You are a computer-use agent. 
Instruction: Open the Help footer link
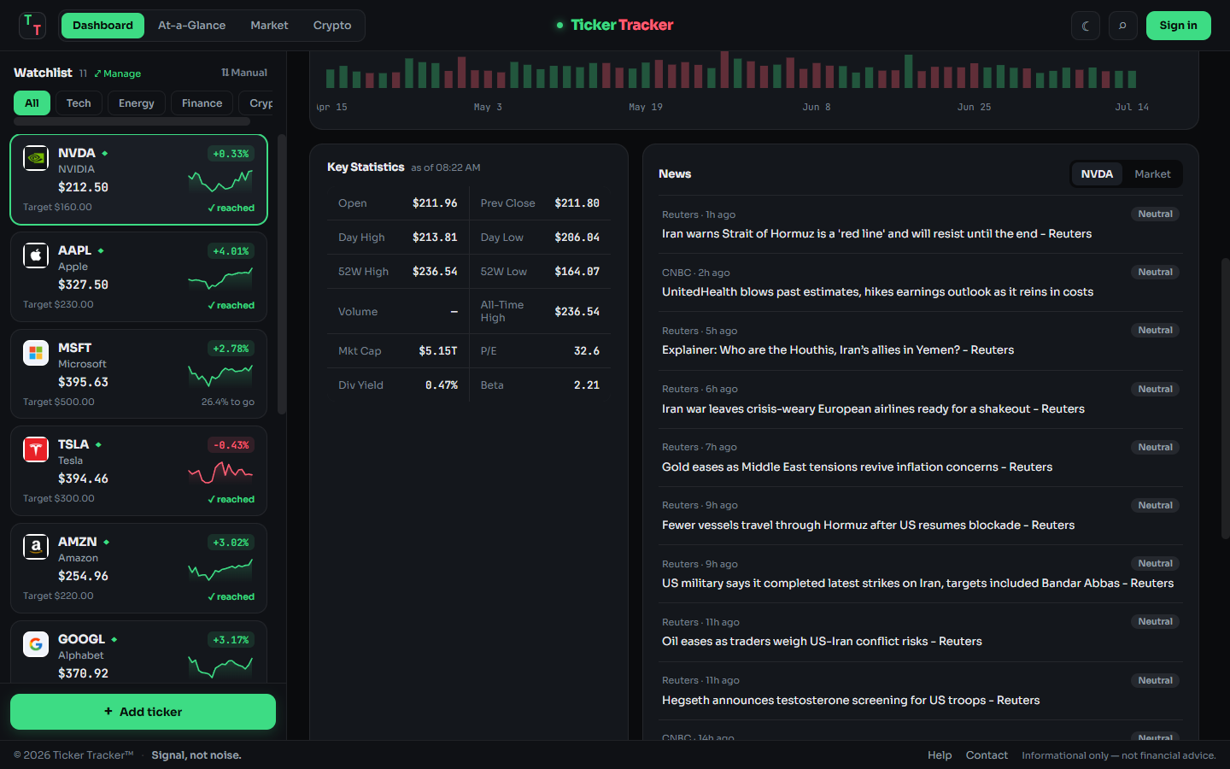[x=940, y=755]
